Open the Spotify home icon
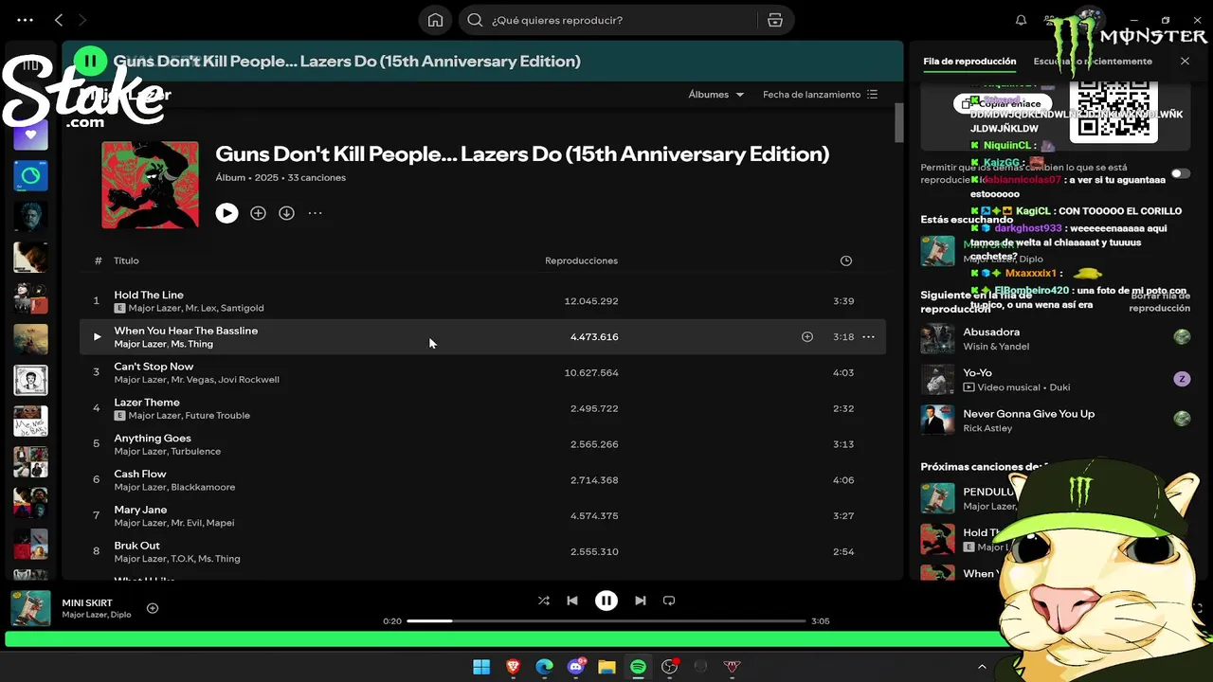 (x=435, y=20)
